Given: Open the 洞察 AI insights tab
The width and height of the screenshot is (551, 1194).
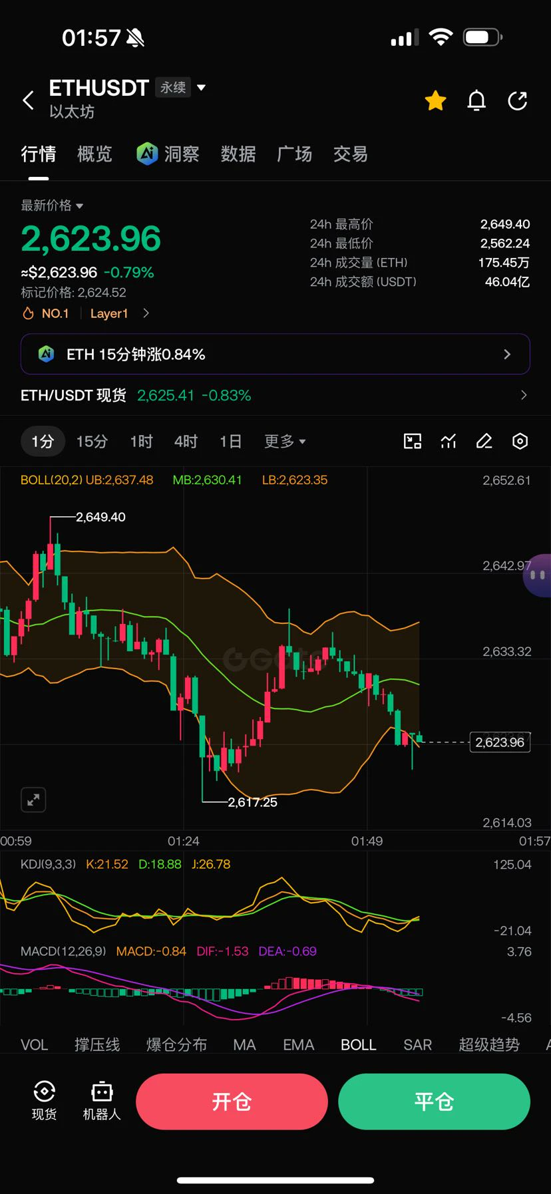Looking at the screenshot, I should (x=168, y=154).
